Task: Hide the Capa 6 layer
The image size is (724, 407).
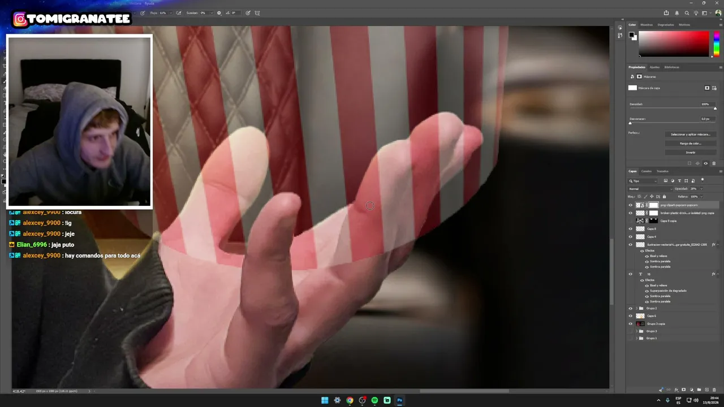Action: pos(631,316)
